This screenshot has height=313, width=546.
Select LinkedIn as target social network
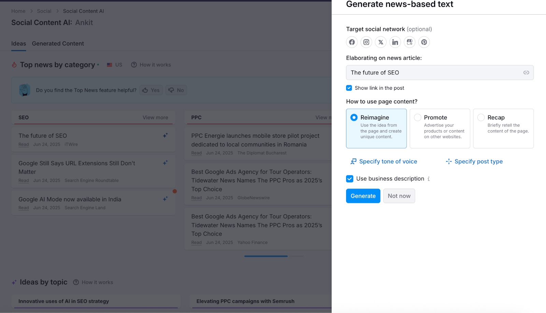pyautogui.click(x=395, y=42)
